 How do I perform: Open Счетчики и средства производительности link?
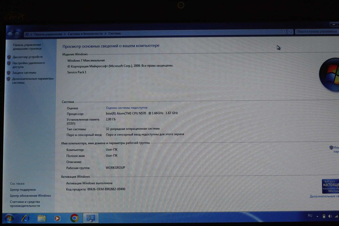tap(25, 204)
